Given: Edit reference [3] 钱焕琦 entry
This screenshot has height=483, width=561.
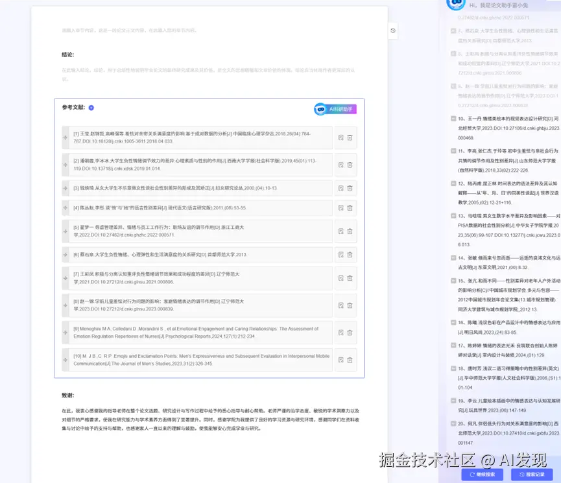Looking at the screenshot, I should (341, 188).
